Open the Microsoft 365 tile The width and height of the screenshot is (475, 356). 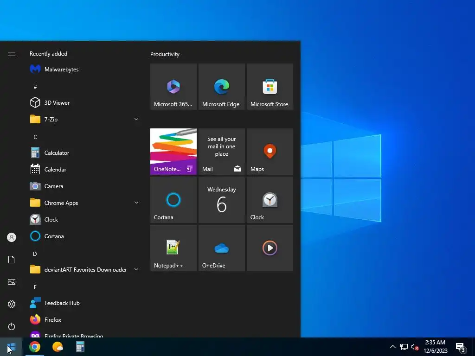tap(173, 87)
